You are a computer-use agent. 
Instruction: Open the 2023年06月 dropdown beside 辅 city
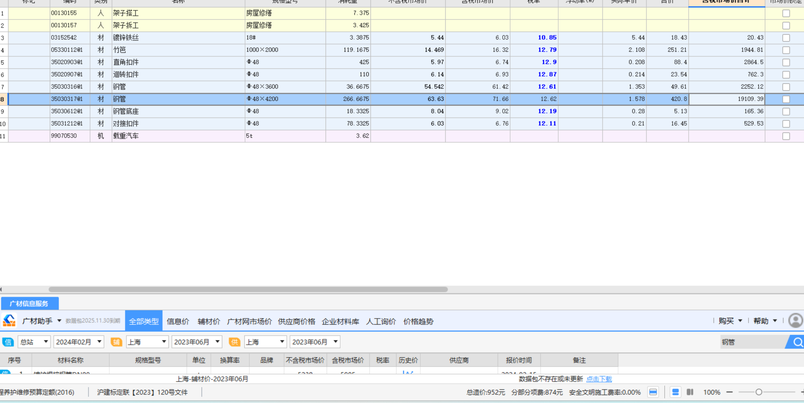197,342
